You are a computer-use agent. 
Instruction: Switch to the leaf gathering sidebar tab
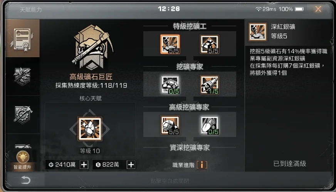point(22,77)
